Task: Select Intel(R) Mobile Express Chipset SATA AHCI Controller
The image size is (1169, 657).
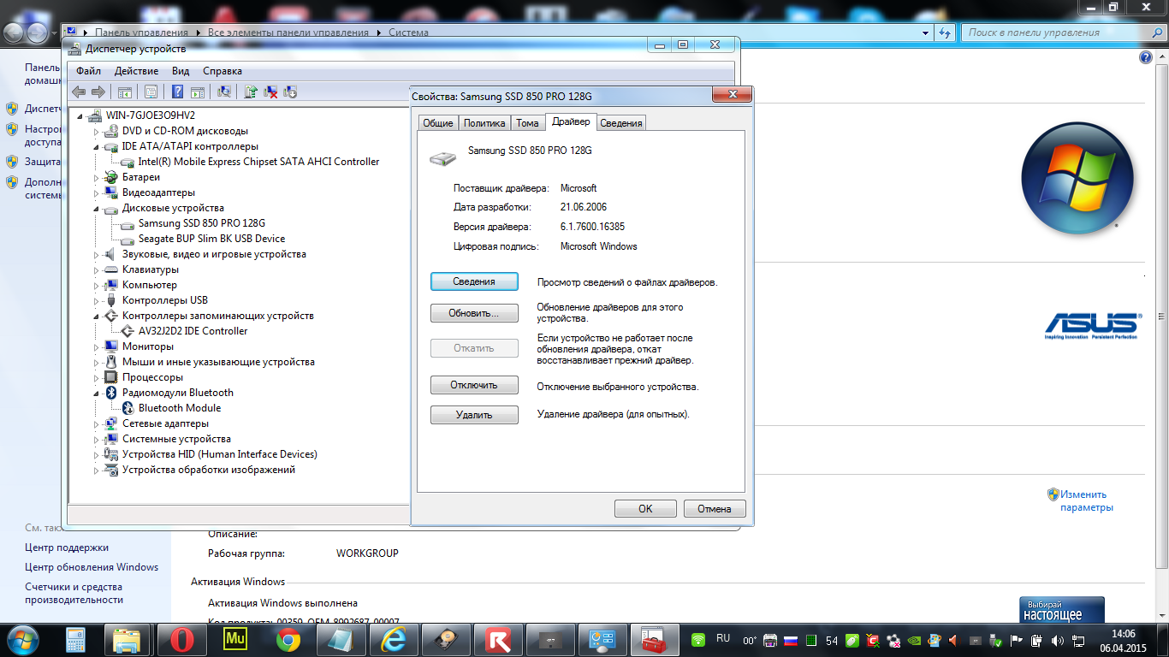Action: click(x=258, y=162)
